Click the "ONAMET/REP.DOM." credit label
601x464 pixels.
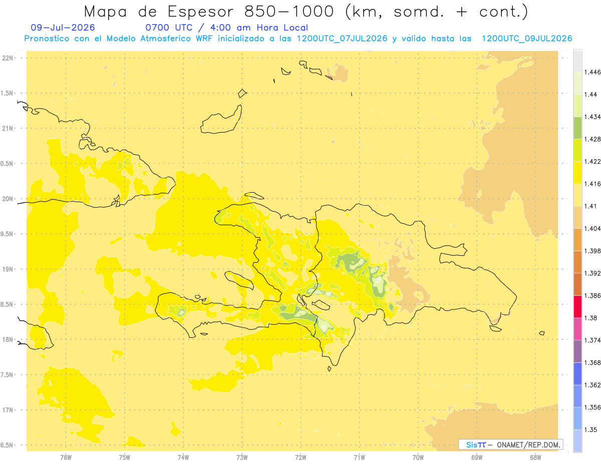click(529, 444)
